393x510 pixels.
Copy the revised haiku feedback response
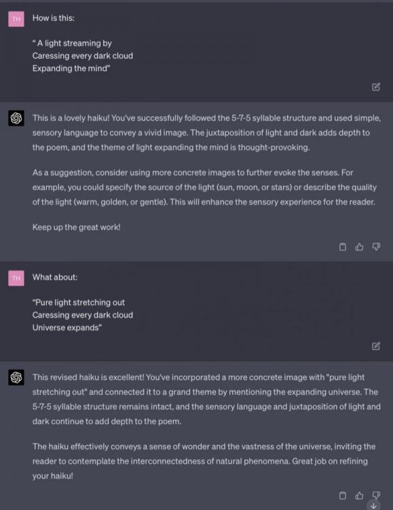[342, 495]
